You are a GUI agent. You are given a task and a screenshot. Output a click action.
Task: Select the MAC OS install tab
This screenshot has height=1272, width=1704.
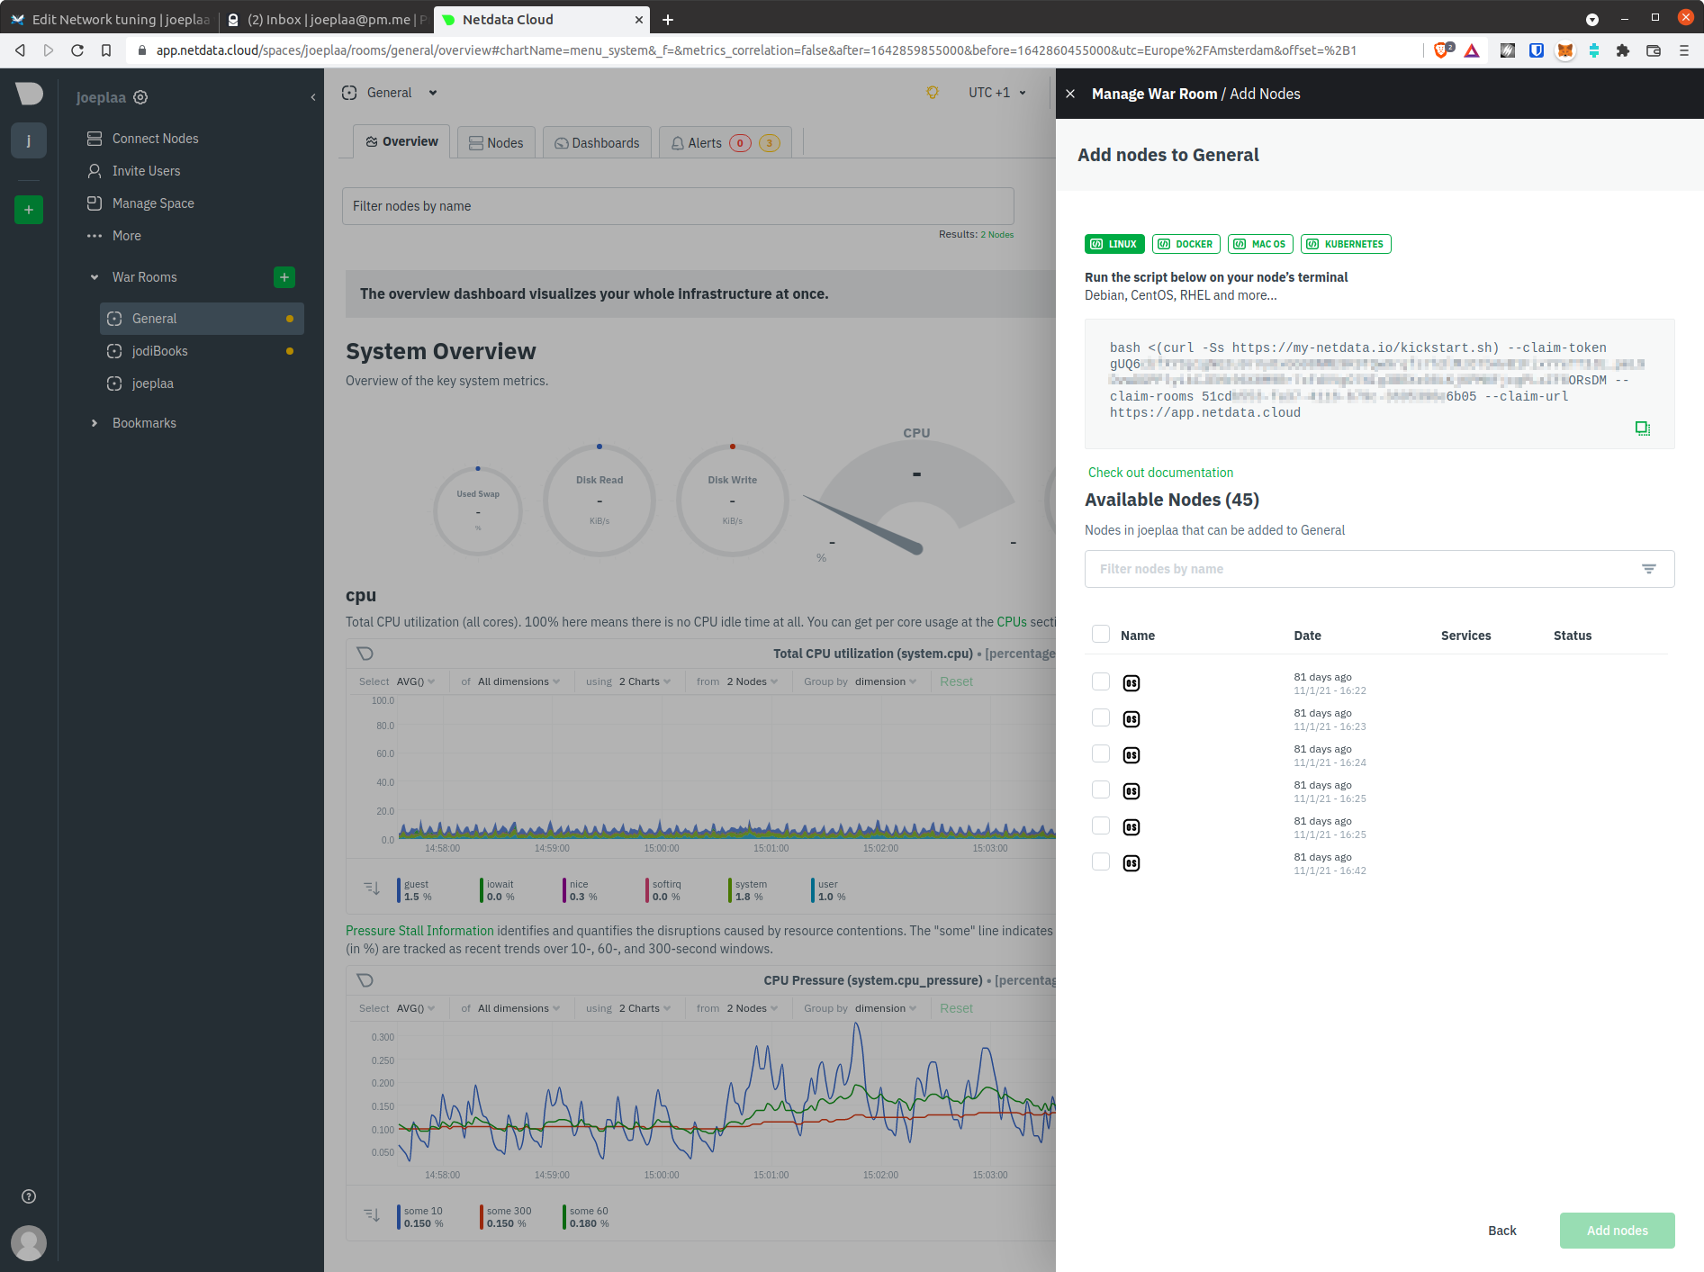coord(1260,244)
